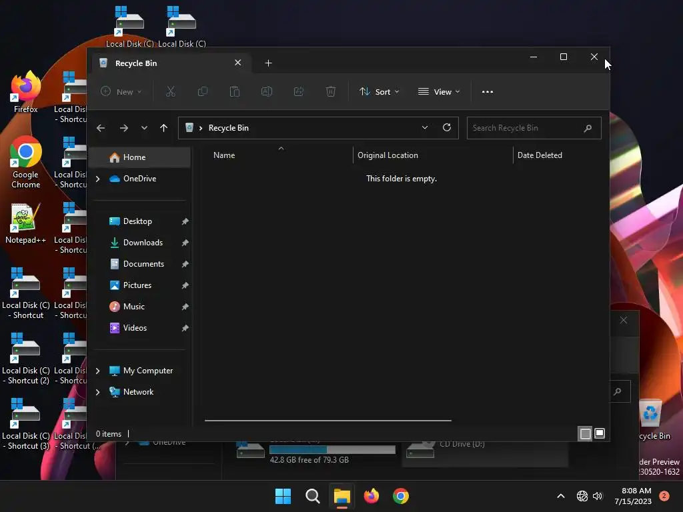Open the New dropdown button
Viewport: 683px width, 512px height.
pos(121,92)
